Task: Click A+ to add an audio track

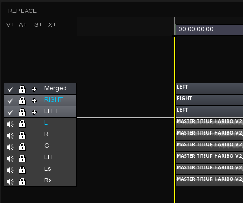Action: (x=23, y=25)
